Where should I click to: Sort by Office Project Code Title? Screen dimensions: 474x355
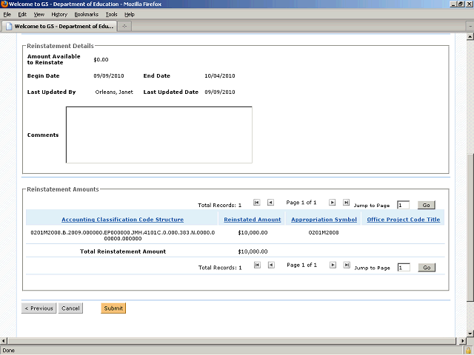[x=403, y=220]
